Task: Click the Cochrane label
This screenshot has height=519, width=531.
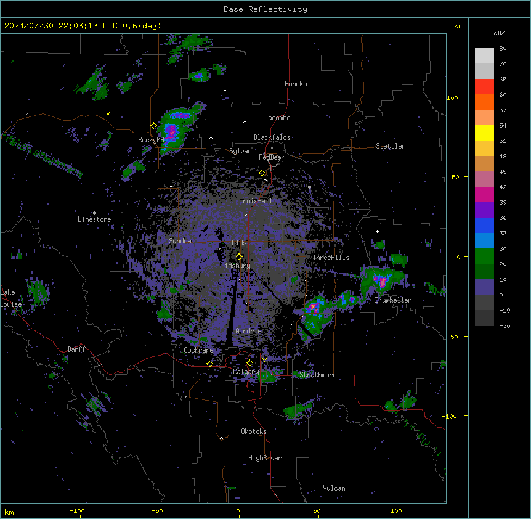Action: tap(198, 350)
